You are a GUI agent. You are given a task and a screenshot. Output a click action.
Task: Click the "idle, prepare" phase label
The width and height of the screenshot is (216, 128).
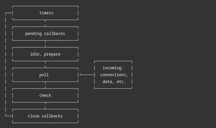click(45, 54)
